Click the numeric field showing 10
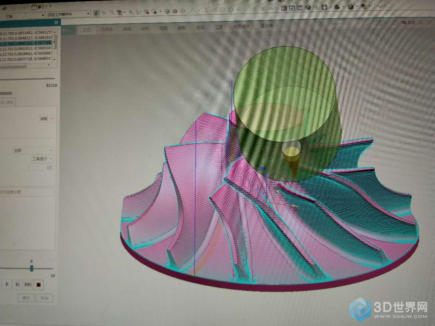 (41, 167)
